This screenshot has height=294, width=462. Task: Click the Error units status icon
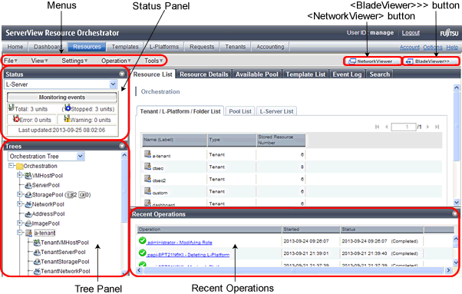[x=16, y=119]
